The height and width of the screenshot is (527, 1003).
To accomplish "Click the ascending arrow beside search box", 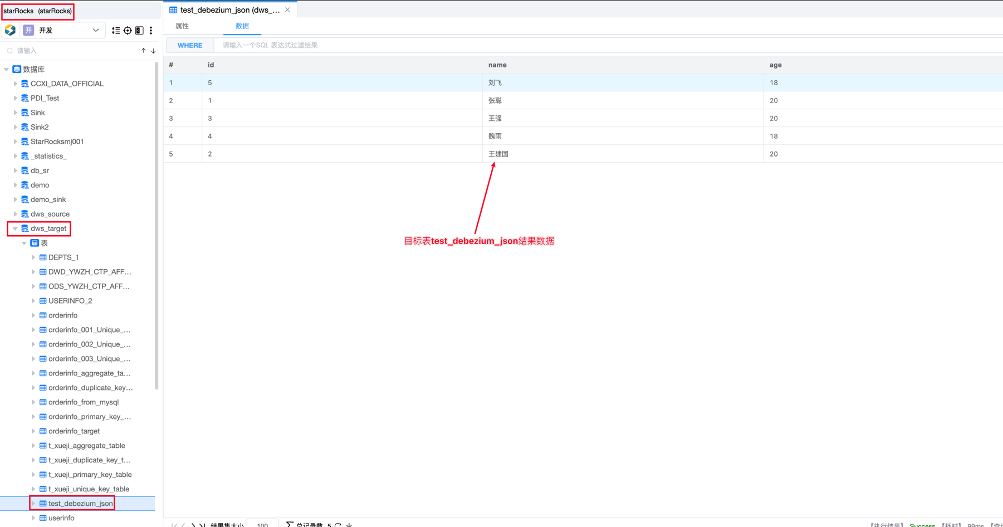I will coord(143,51).
